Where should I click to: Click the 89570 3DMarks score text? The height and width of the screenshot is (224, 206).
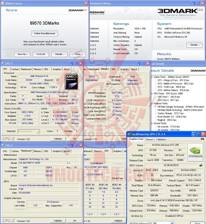[x=44, y=23]
